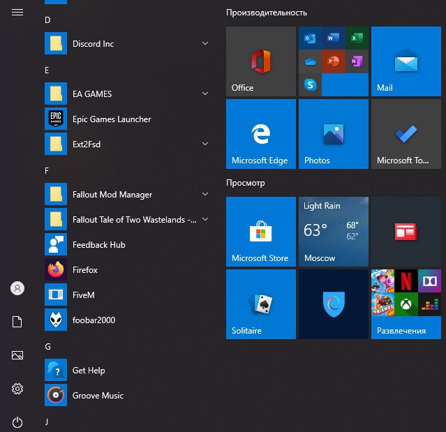The height and width of the screenshot is (432, 446).
Task: Open Dolby in the Развлечения folder tile
Action: pos(429,281)
